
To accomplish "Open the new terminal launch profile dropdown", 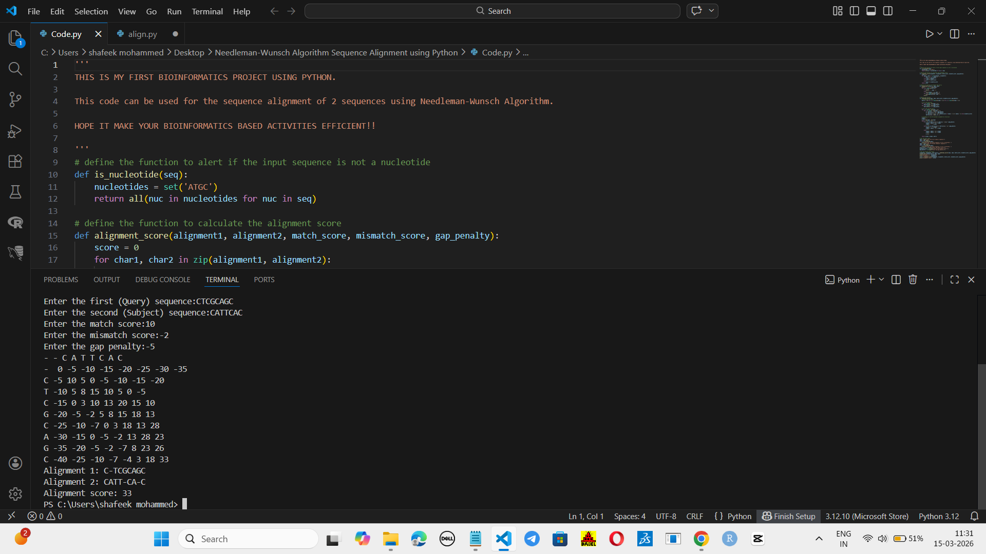I will [x=882, y=280].
